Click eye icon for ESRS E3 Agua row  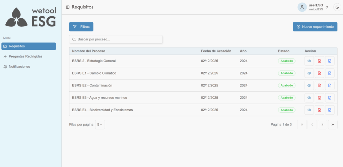[309, 98]
